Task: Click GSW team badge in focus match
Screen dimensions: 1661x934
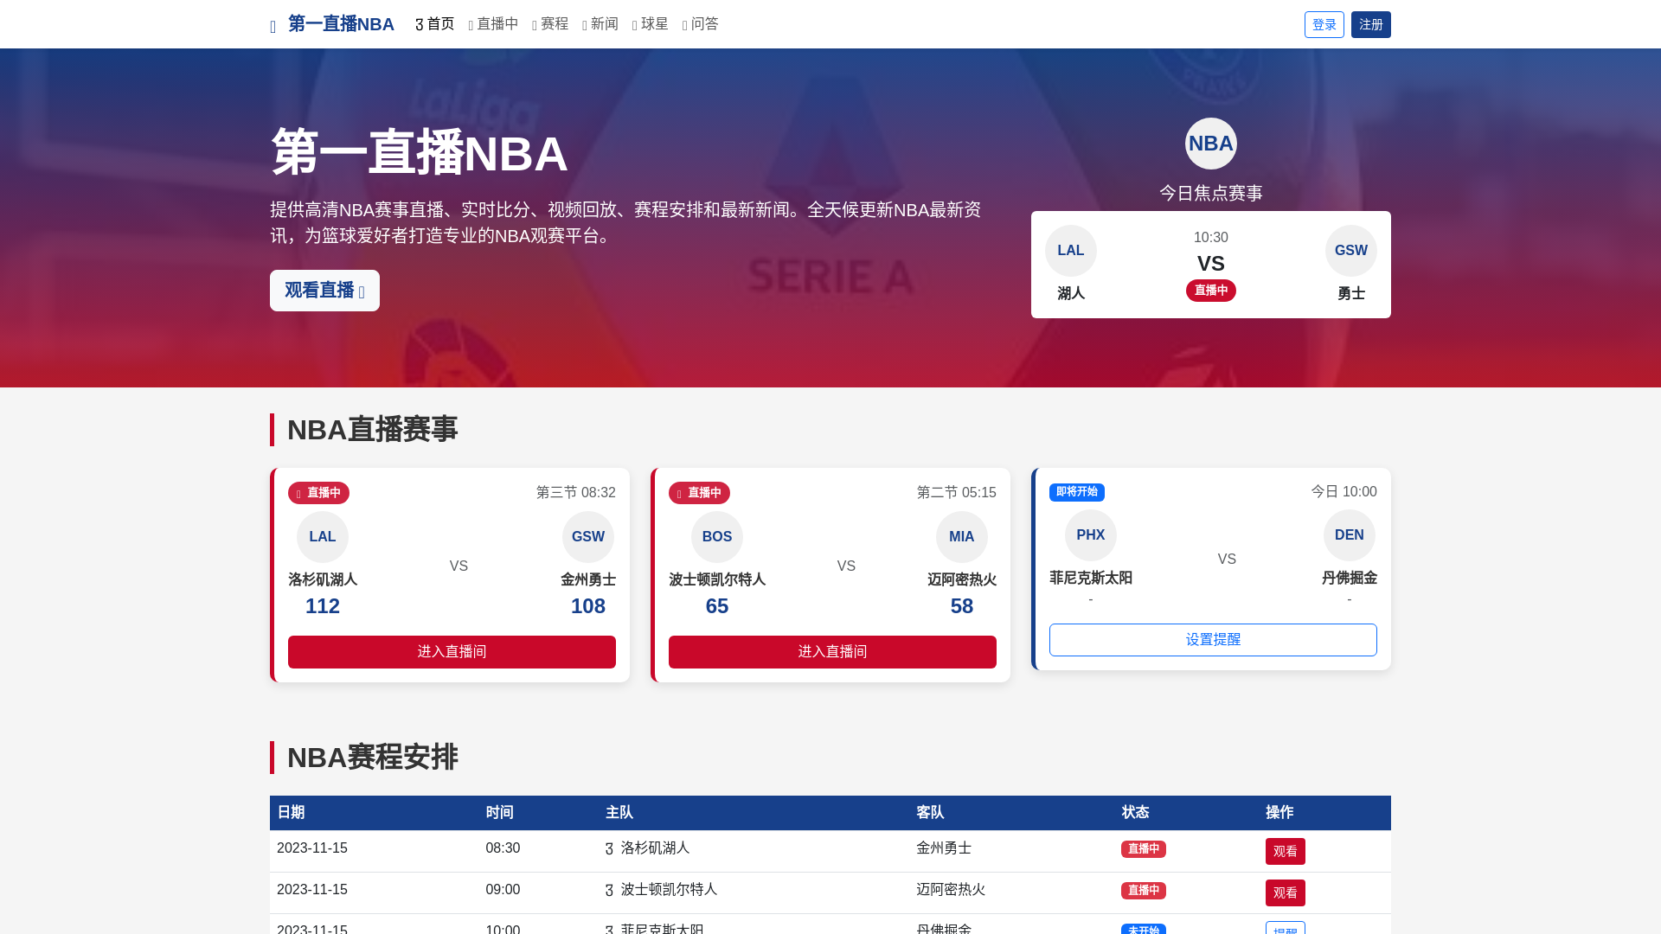Action: click(1351, 251)
